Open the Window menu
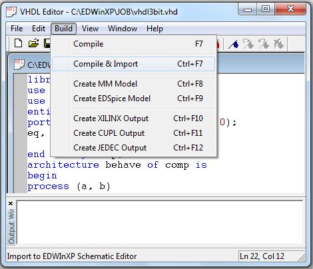The width and height of the screenshot is (313, 269). [123, 29]
